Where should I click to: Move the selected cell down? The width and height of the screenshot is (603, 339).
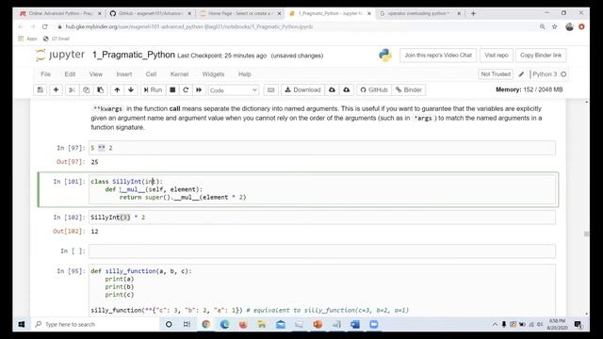pos(131,90)
